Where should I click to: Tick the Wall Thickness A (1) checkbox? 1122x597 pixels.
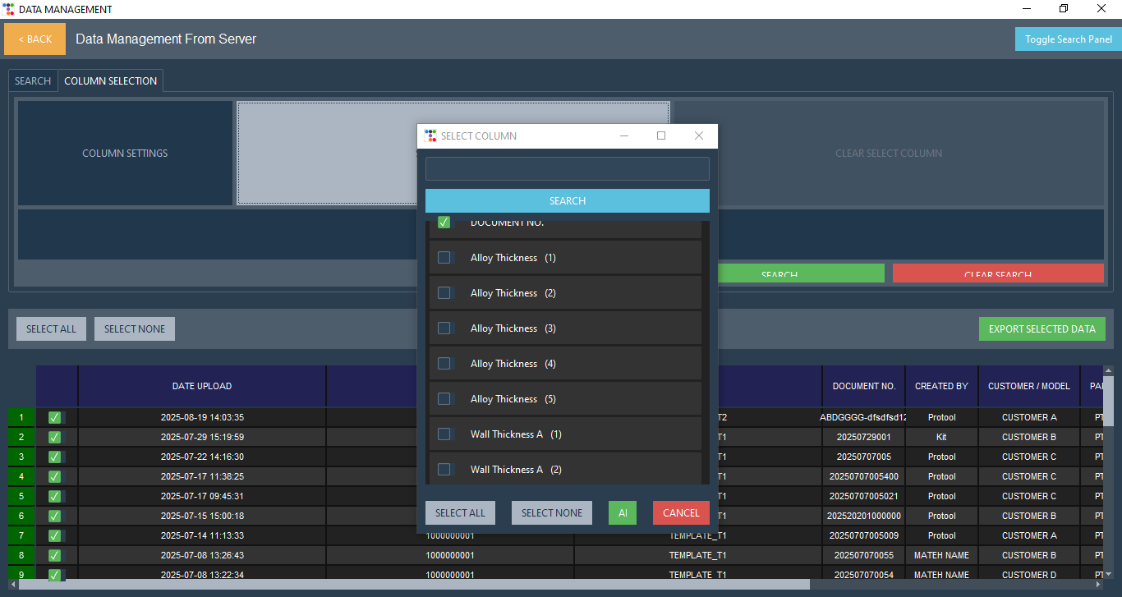(x=444, y=434)
